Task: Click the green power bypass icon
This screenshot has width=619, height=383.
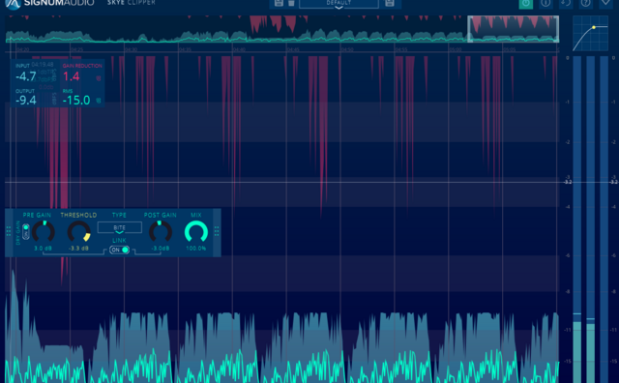Action: coord(525,4)
